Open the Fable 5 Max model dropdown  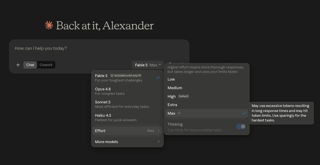point(148,65)
